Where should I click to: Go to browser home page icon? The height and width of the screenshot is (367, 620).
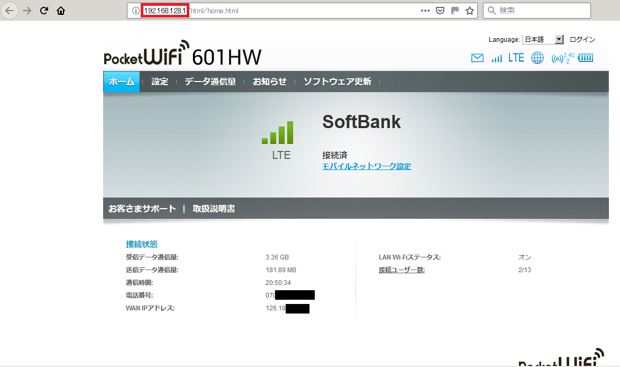click(x=61, y=11)
